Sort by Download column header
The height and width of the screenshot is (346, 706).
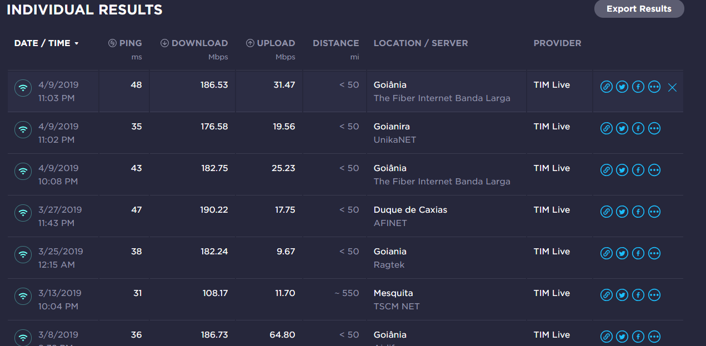tap(194, 43)
